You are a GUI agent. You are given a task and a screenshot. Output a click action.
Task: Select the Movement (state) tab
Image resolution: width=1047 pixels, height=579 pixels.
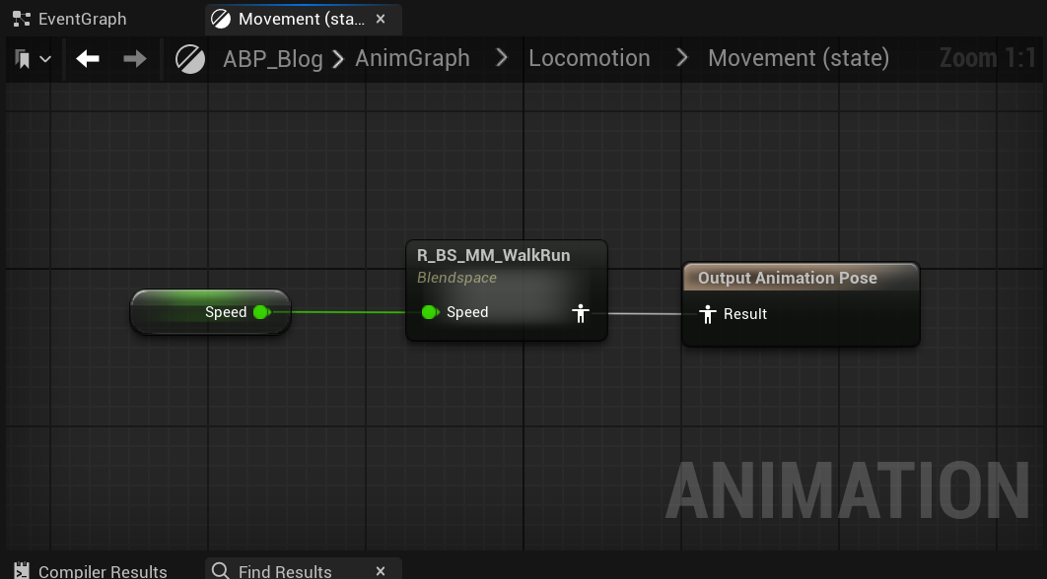302,19
